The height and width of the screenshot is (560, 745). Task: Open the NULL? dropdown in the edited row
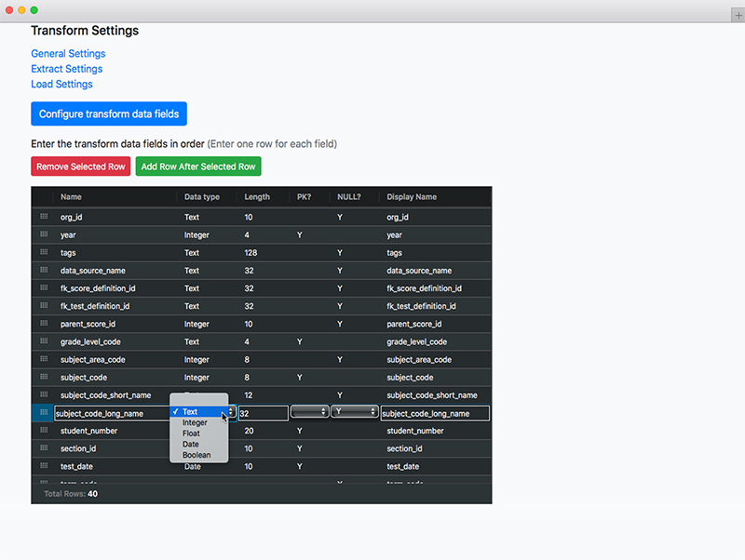(x=354, y=412)
